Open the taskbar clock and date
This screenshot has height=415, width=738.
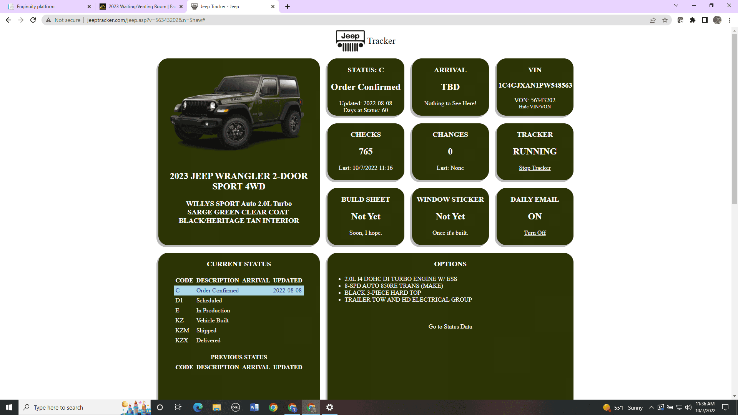(x=705, y=407)
